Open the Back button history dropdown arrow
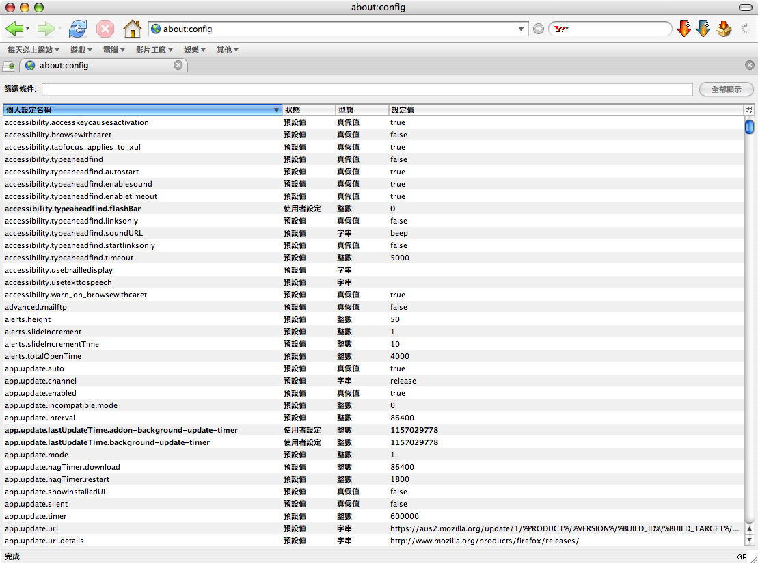 (x=27, y=29)
